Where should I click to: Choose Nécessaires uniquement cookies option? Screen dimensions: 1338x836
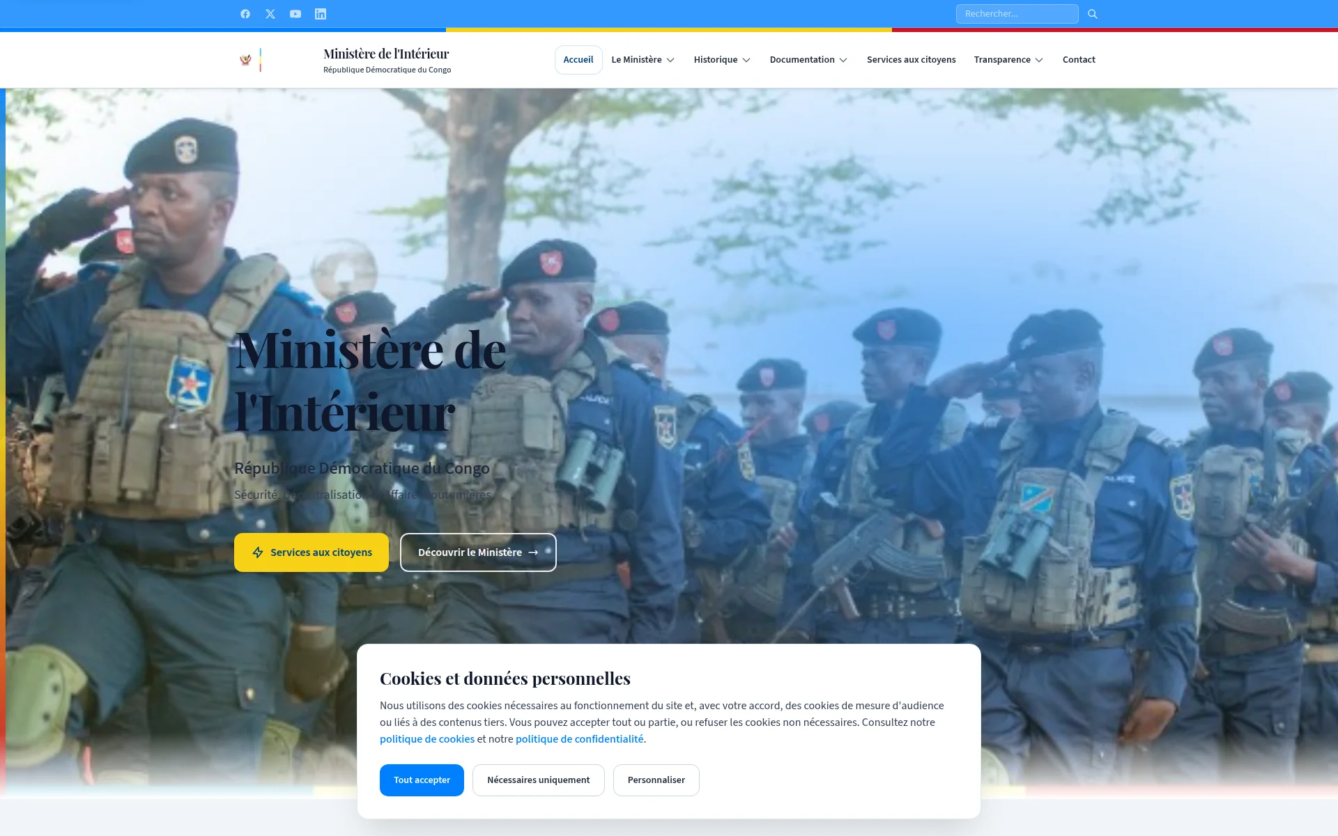539,780
